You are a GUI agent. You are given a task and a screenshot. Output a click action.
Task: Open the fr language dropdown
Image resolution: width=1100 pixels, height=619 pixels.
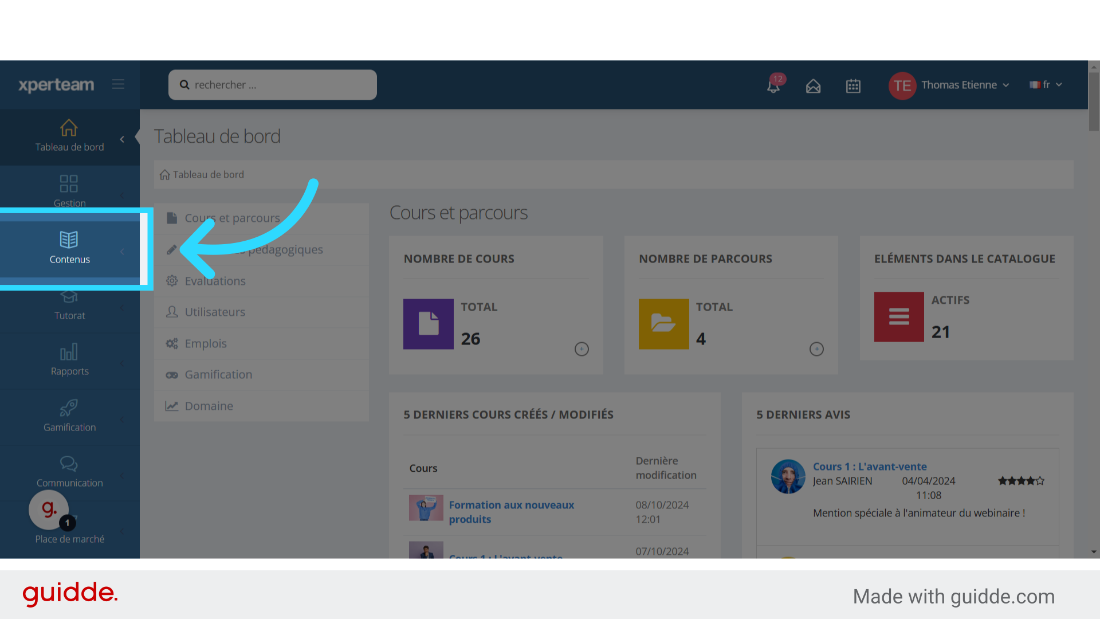pyautogui.click(x=1045, y=84)
